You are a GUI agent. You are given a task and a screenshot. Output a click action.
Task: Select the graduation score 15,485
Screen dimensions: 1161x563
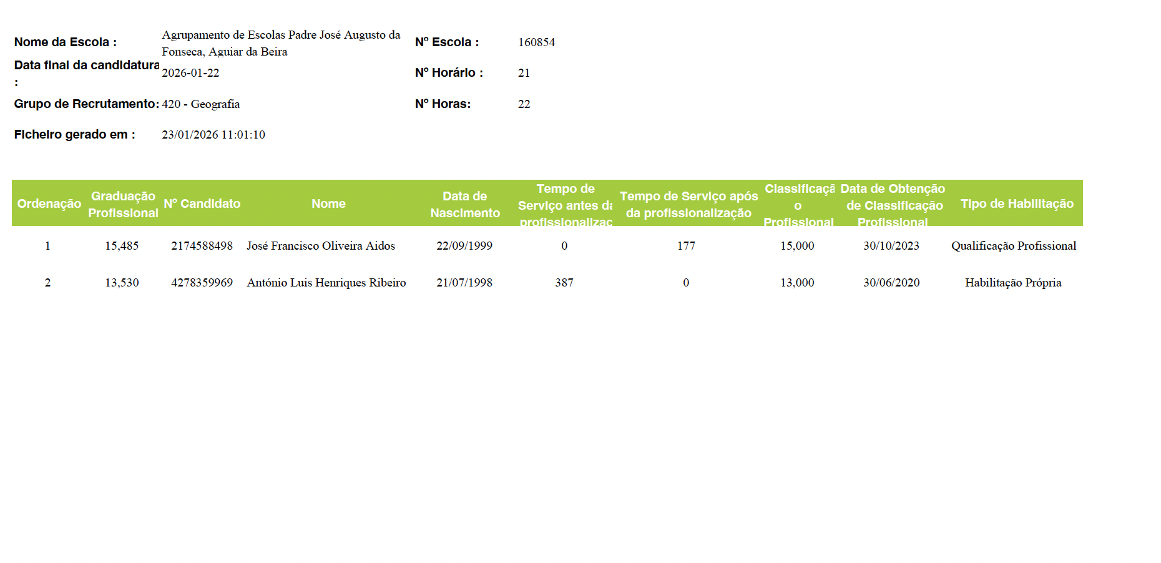(x=122, y=246)
